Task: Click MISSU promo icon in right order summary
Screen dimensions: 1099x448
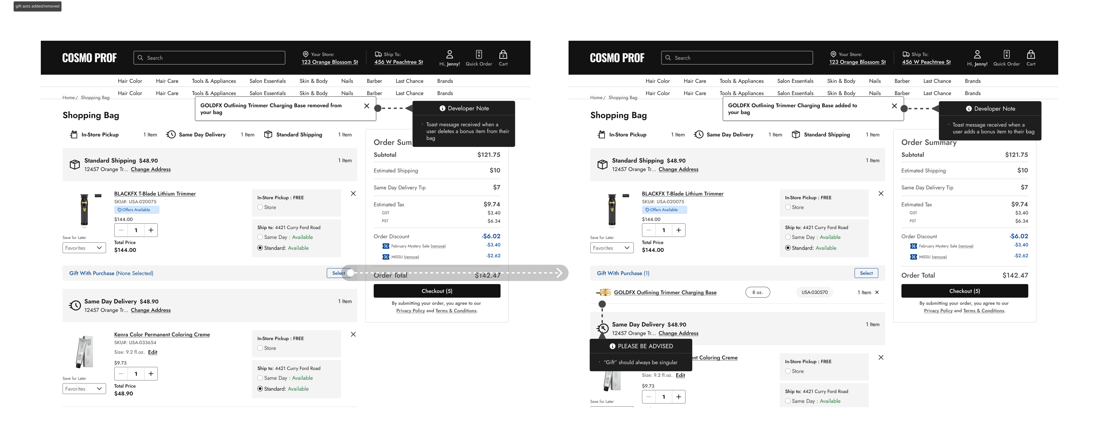Action: click(913, 257)
